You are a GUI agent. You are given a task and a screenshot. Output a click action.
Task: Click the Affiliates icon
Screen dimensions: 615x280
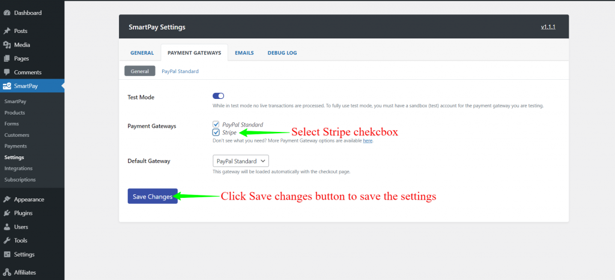(x=7, y=272)
